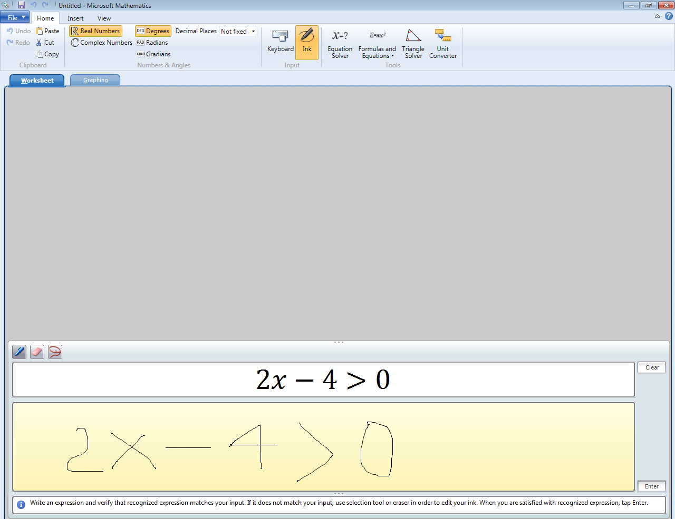Set angle unit to Gradians
675x519 pixels.
point(153,54)
